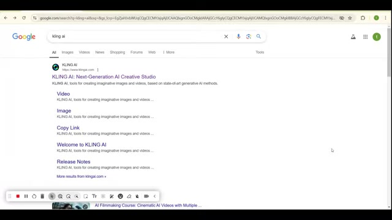Open Search Labs flask icon
Image resolution: width=392 pixels, height=220 pixels.
coord(353,37)
